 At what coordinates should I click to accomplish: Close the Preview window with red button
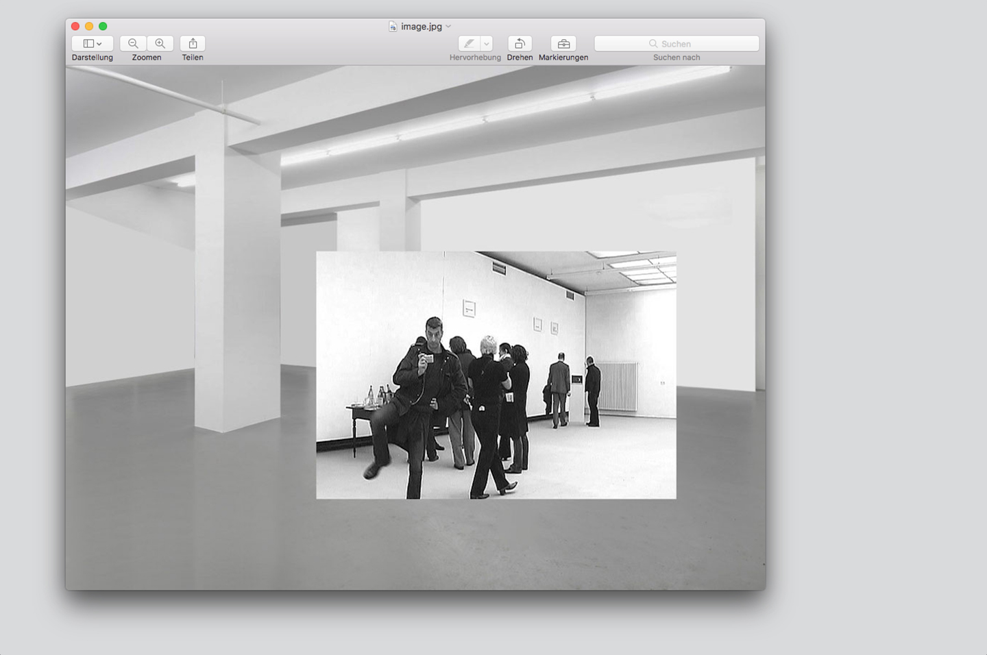(75, 26)
